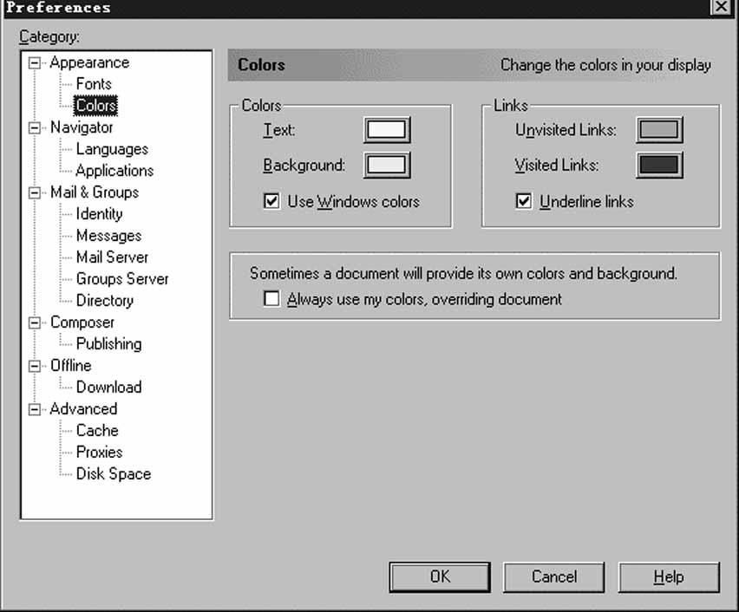This screenshot has height=612, width=739.
Task: Open the Text color swatch
Action: [387, 130]
